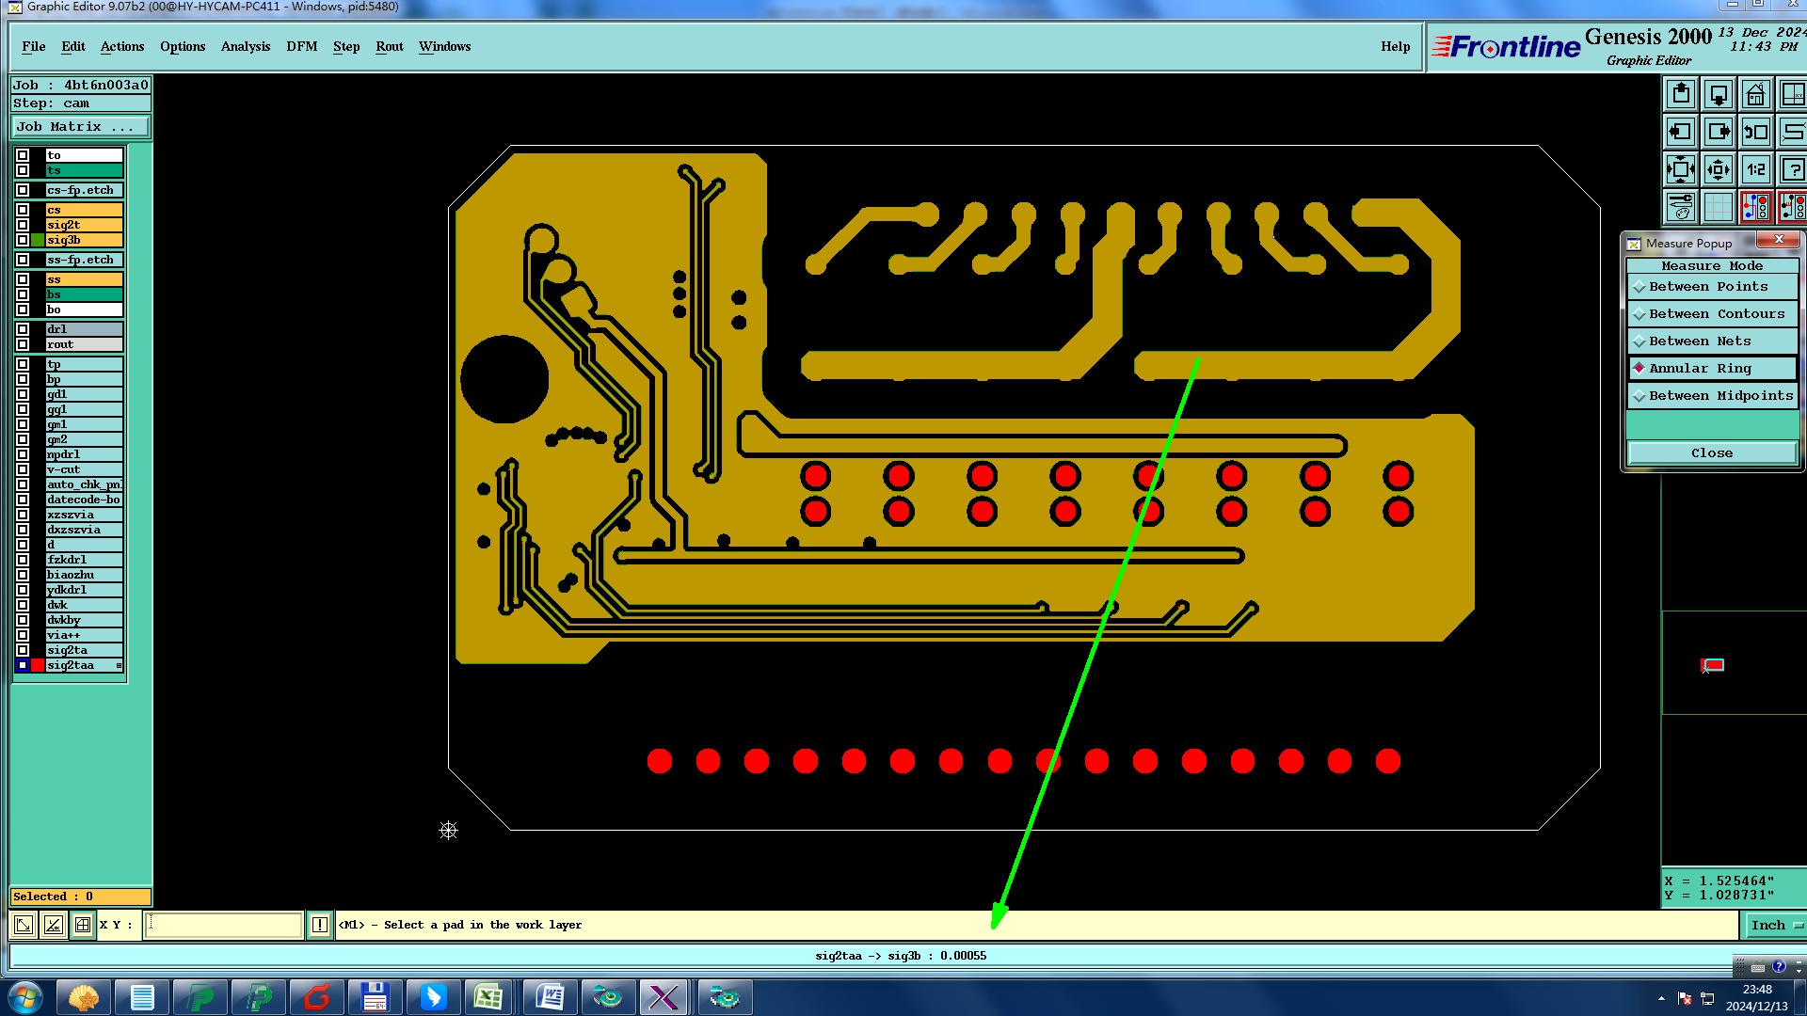Click the green color swatch of sig3b
1807x1016 pixels.
pos(38,240)
